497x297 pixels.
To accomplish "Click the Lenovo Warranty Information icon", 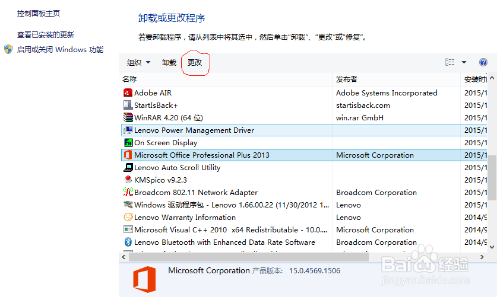I will 128,217.
